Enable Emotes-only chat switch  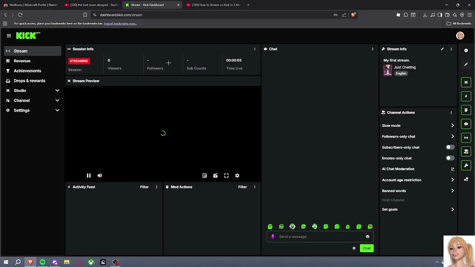coord(450,158)
